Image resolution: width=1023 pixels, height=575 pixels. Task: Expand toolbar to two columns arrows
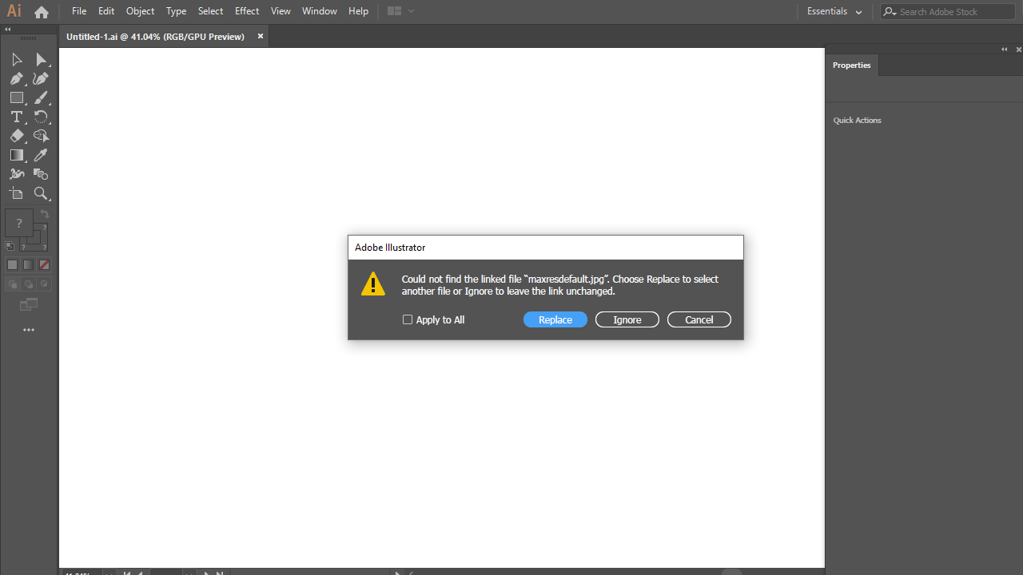8,30
